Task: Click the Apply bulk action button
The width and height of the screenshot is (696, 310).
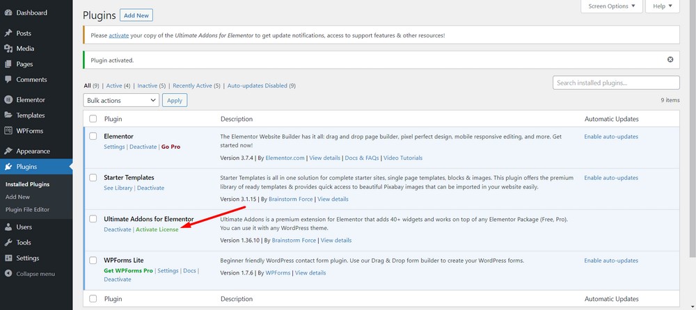Action: [175, 100]
